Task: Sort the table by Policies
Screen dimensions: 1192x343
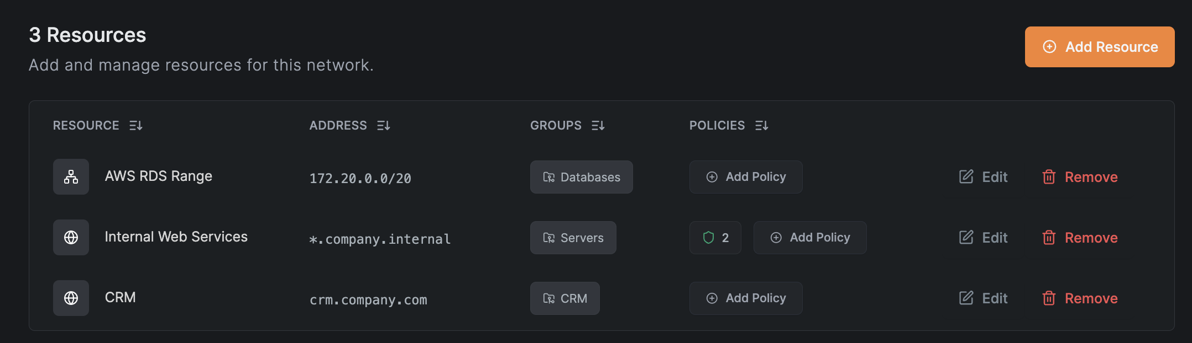Action: [x=761, y=126]
